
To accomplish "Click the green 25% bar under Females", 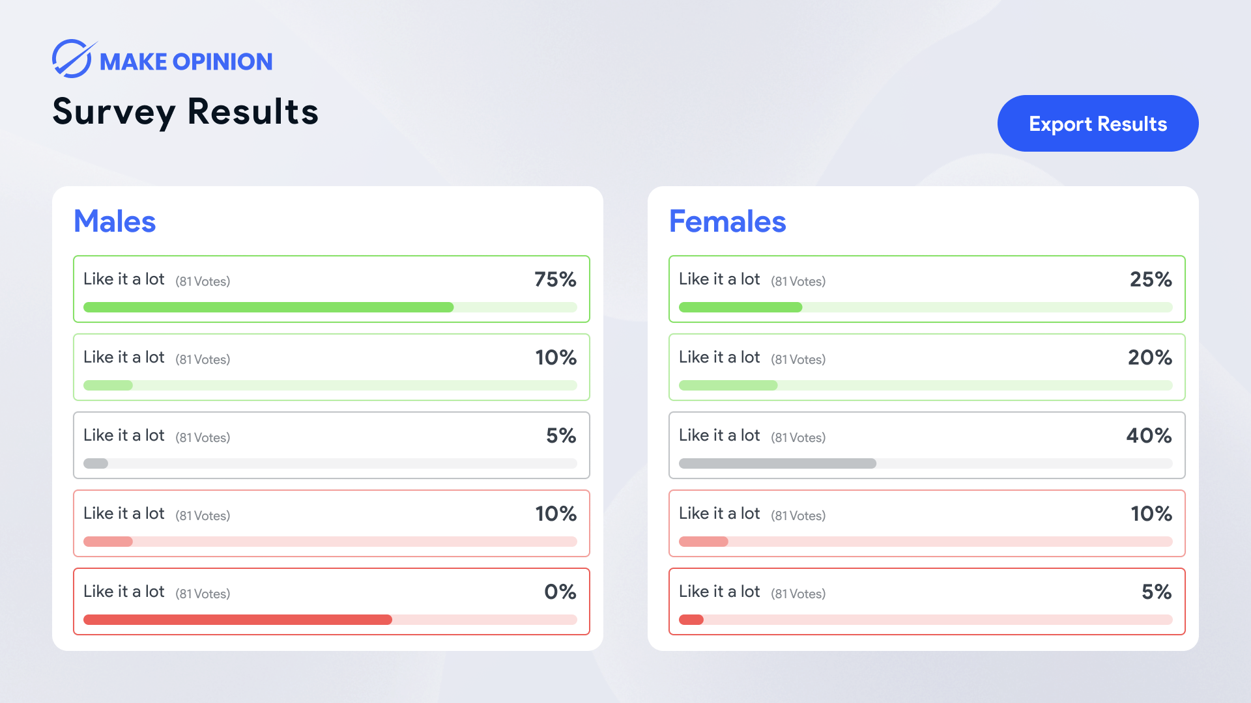I will click(740, 307).
